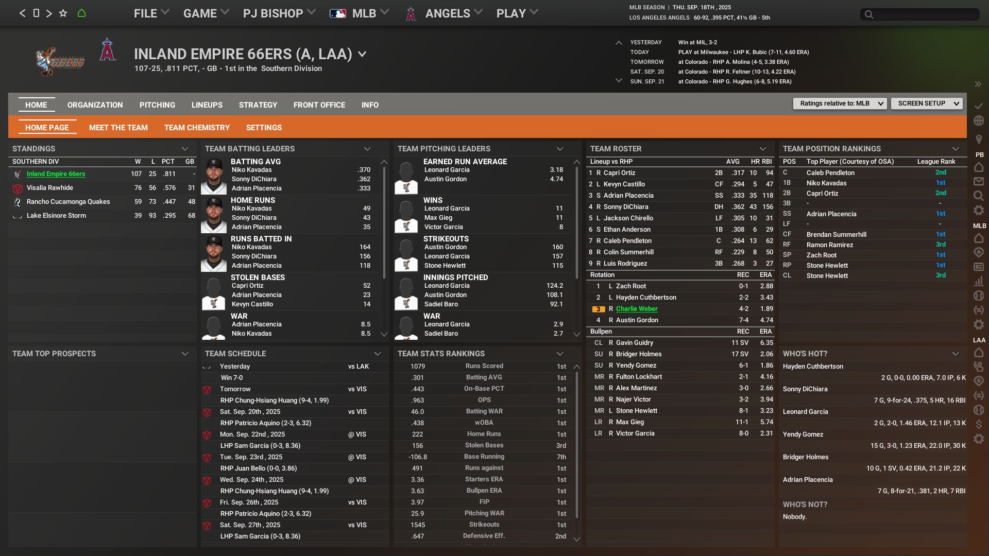Switch to the PITCHING tab
The width and height of the screenshot is (989, 556).
(x=157, y=105)
